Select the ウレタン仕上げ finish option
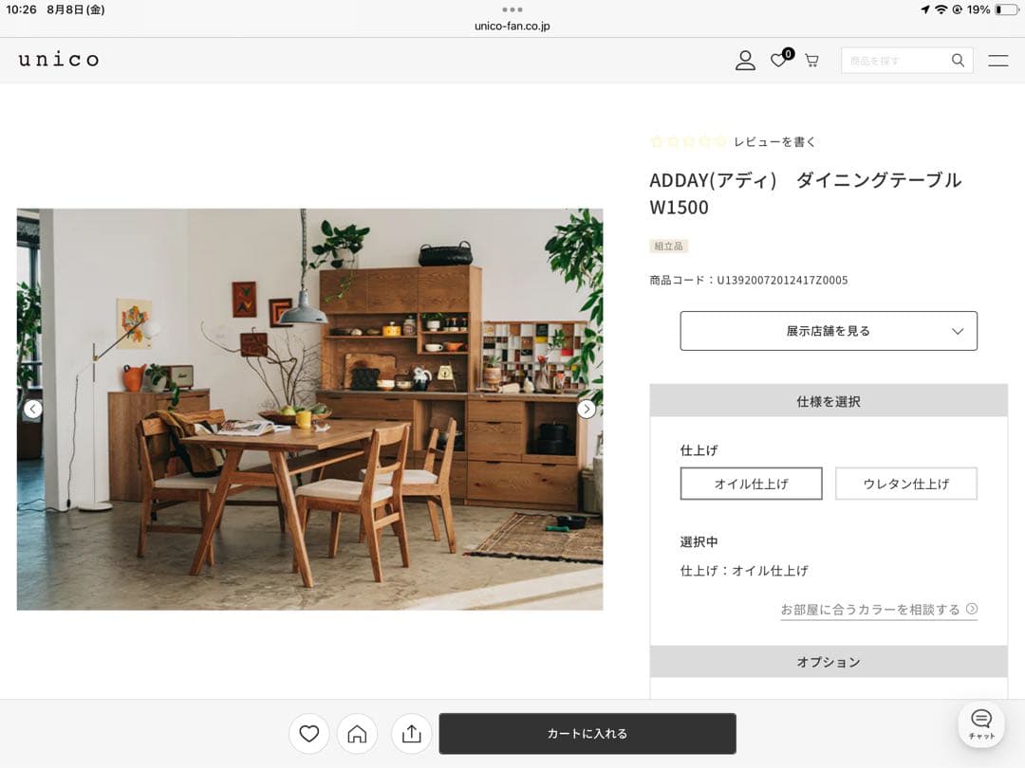The image size is (1025, 768). point(905,484)
